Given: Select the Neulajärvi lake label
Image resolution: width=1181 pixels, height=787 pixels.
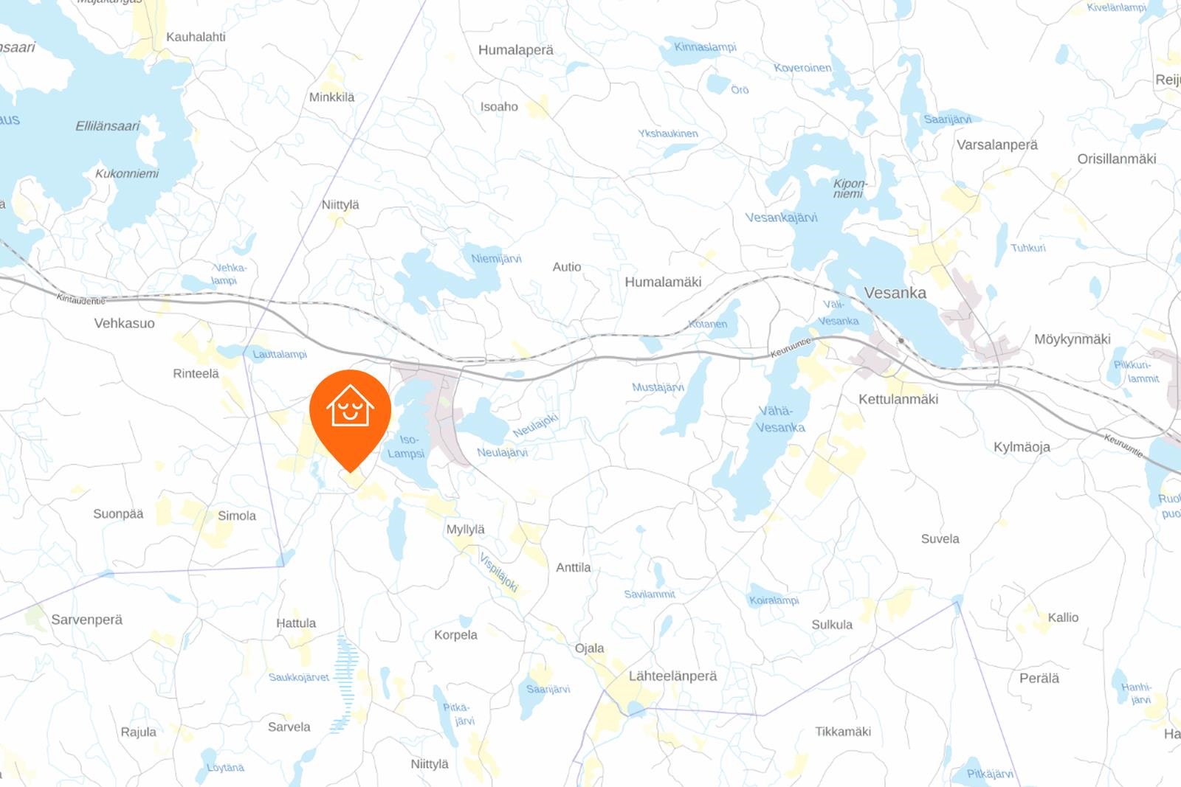Looking at the screenshot, I should [502, 452].
